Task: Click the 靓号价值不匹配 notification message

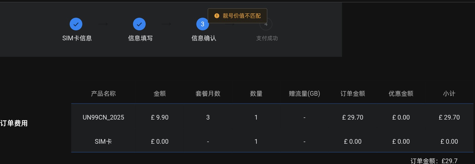Action: [x=242, y=16]
